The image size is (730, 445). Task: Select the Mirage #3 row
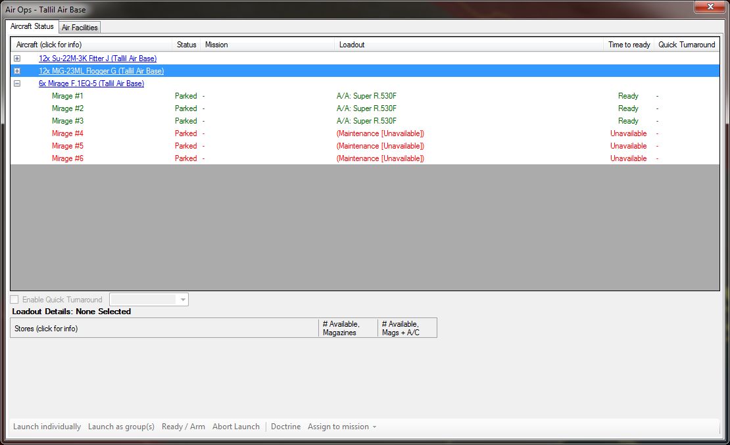coord(365,122)
